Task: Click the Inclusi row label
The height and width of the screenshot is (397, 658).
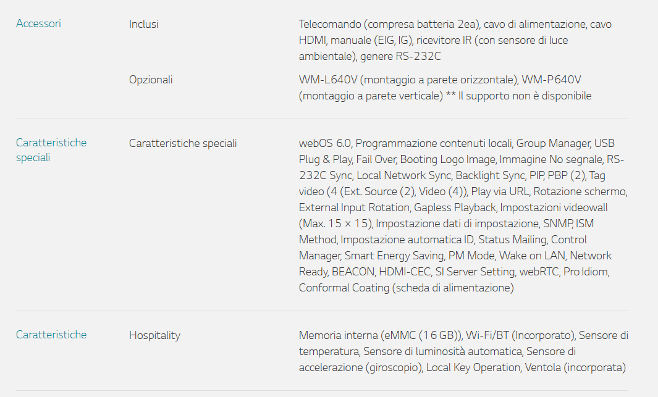Action: pyautogui.click(x=143, y=24)
